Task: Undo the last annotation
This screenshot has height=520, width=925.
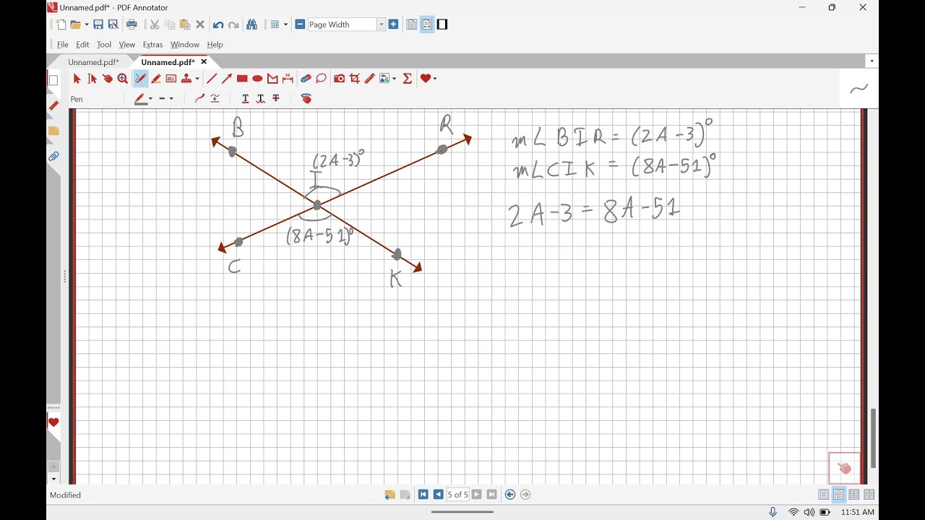Action: click(218, 25)
